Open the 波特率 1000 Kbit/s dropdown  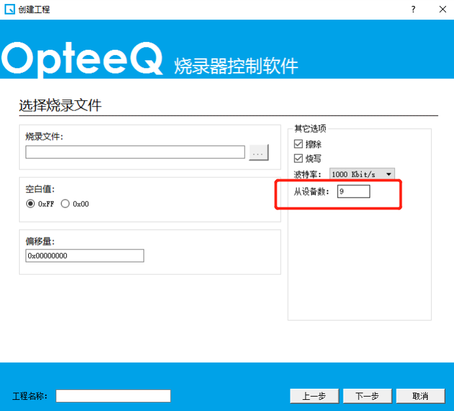362,174
